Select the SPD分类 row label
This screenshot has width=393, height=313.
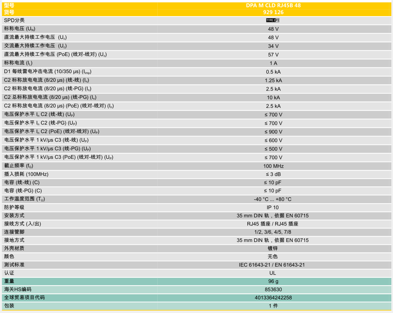point(14,21)
